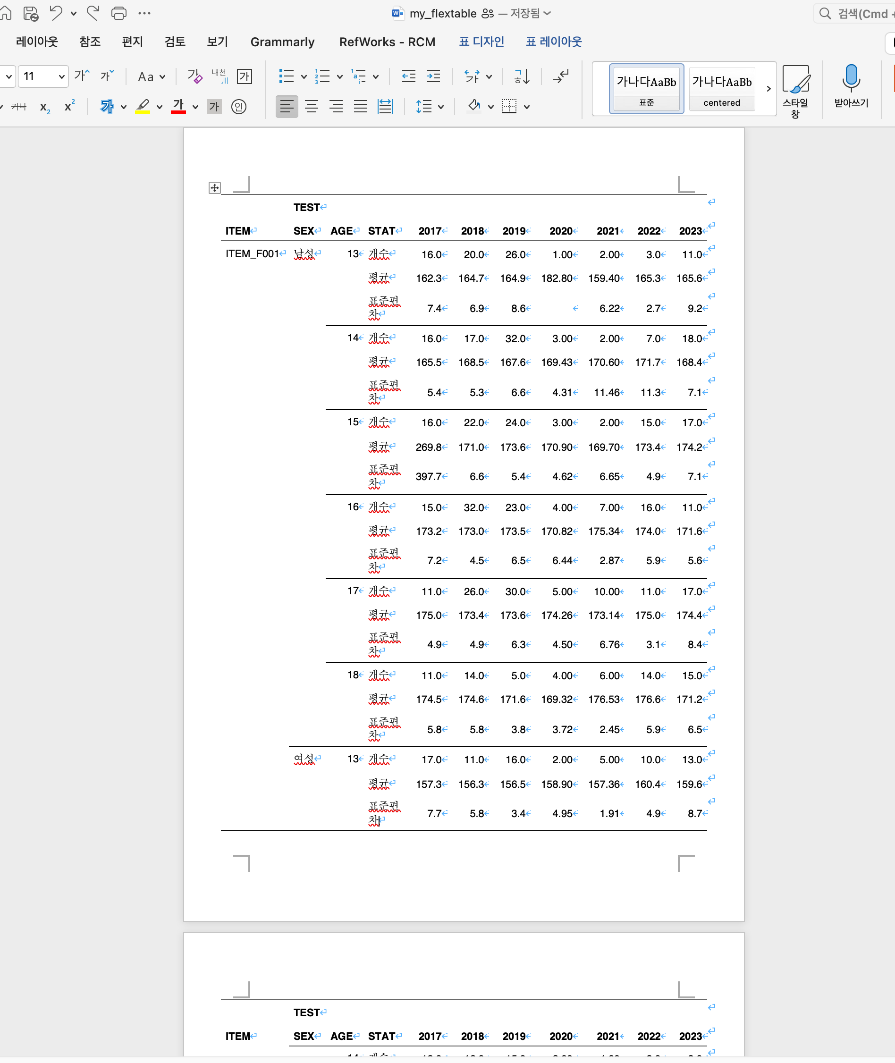Image resolution: width=895 pixels, height=1063 pixels.
Task: Open the 표 디자인 tab
Action: [481, 42]
